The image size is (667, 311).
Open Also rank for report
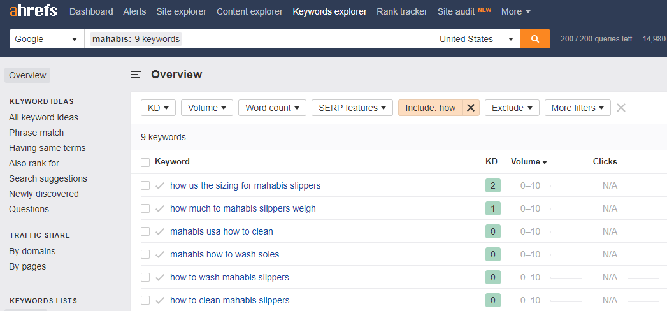[34, 163]
